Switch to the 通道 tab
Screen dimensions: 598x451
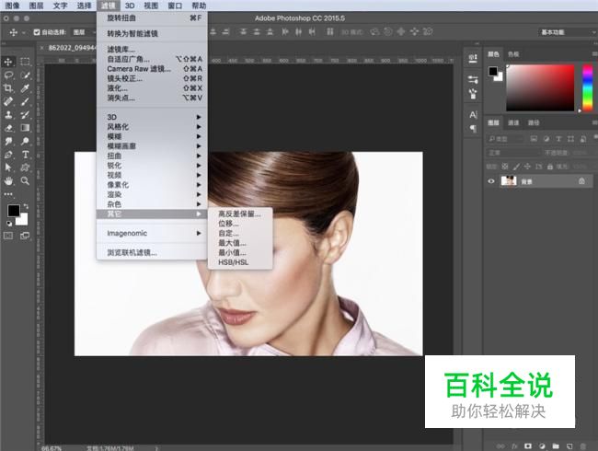tap(513, 122)
